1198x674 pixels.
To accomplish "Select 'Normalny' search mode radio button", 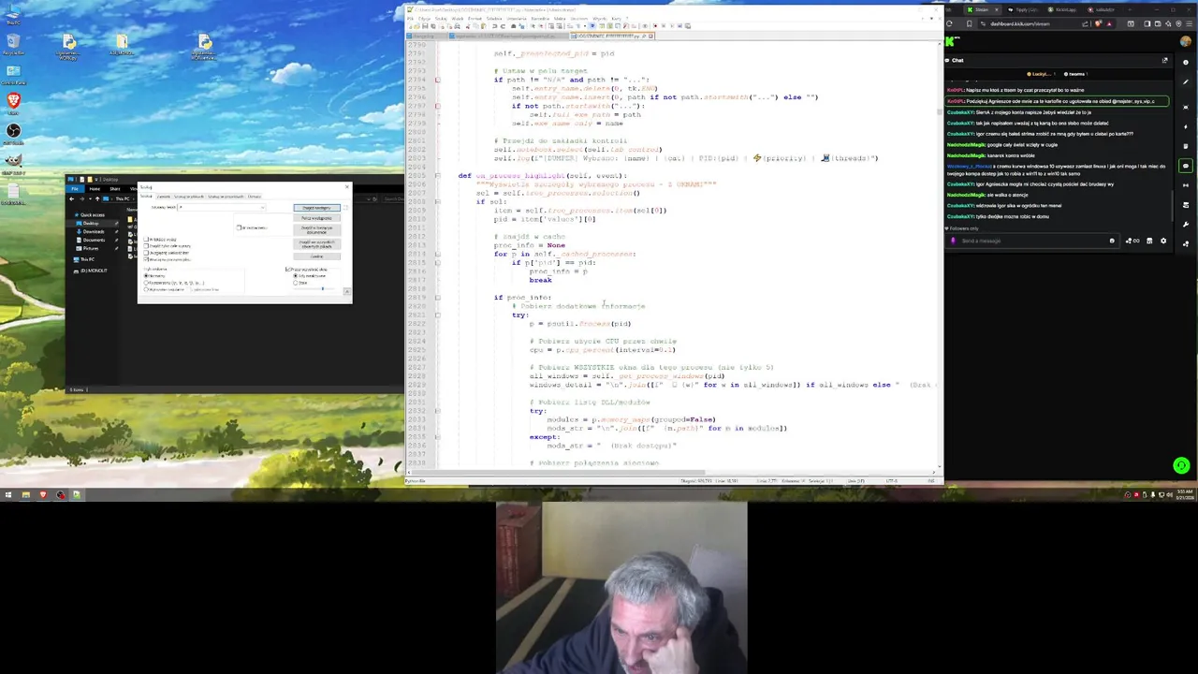I will [x=146, y=275].
